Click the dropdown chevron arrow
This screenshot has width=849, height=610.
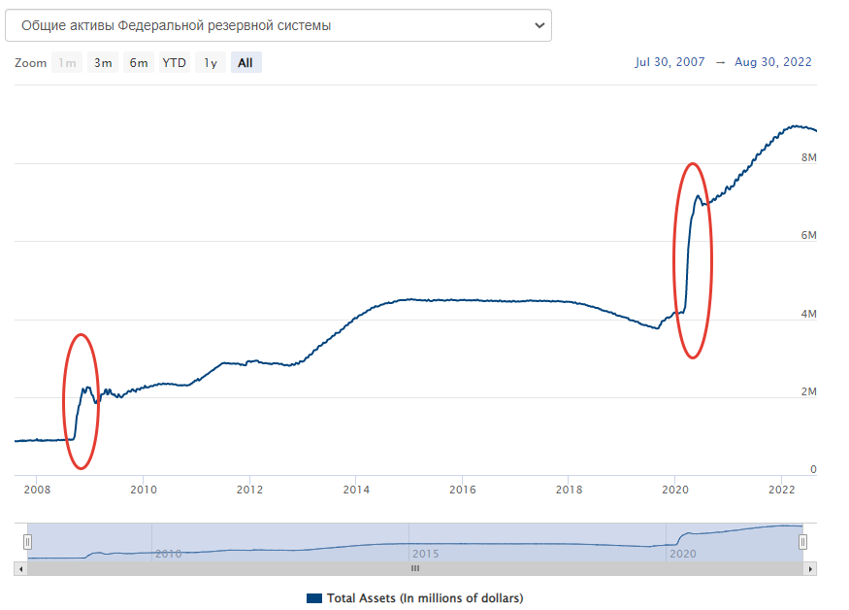click(539, 25)
